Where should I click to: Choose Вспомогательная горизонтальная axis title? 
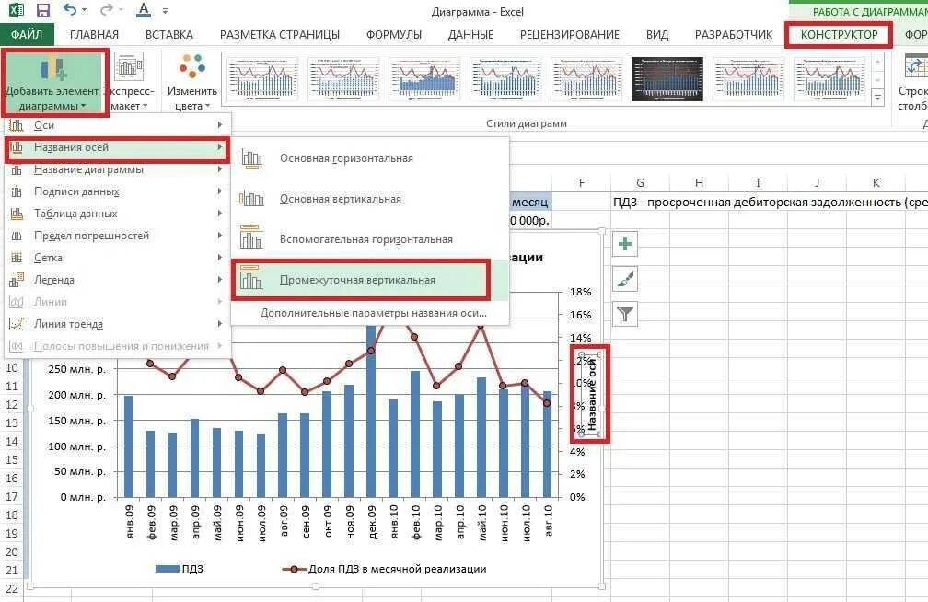click(370, 239)
